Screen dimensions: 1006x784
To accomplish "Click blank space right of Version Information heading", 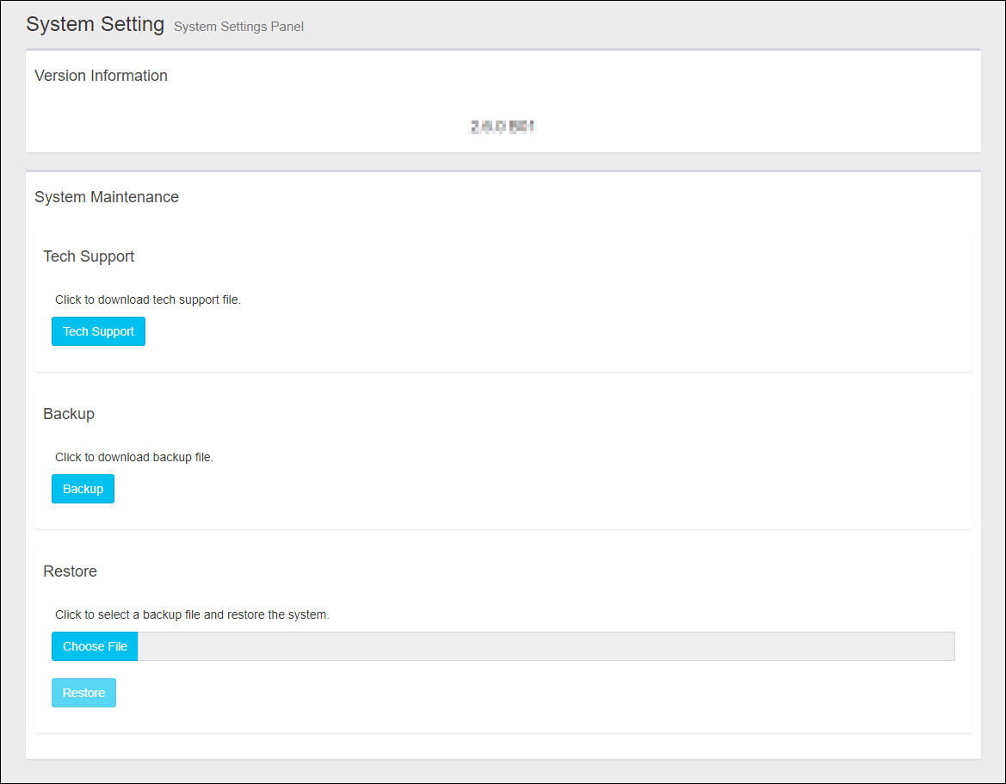I will click(559, 76).
